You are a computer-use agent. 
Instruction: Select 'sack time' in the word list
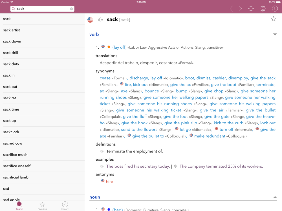click(42, 109)
